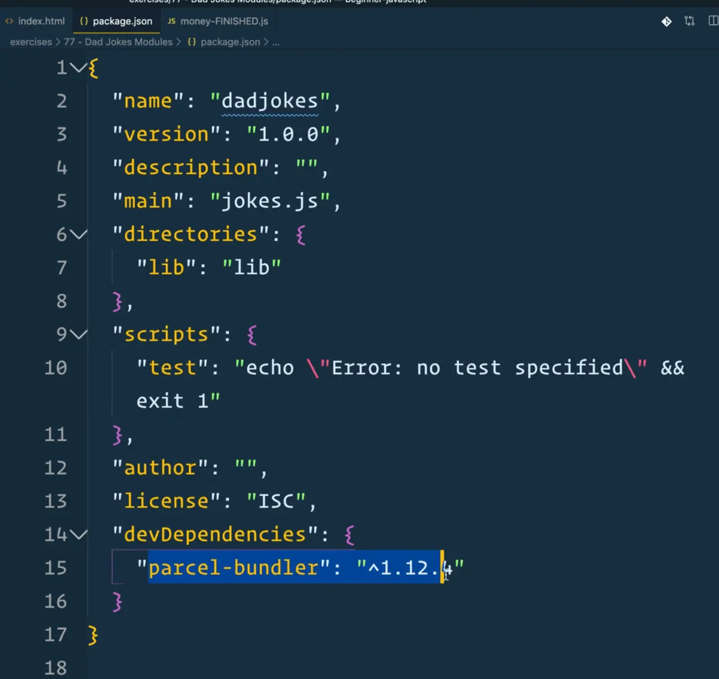Fold the directories block at line 6
The image size is (719, 679).
[78, 234]
